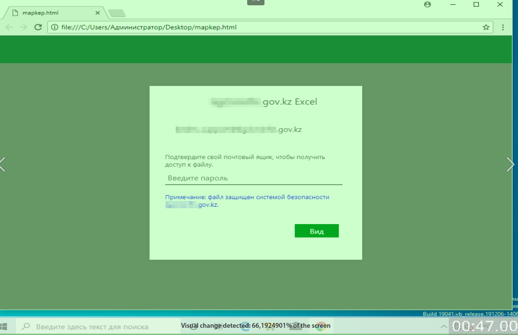Reload the page with the refresh icon

[38, 27]
